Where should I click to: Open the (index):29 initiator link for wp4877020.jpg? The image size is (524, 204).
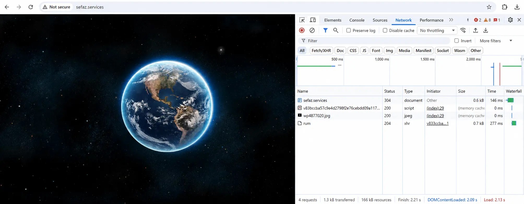(x=435, y=116)
